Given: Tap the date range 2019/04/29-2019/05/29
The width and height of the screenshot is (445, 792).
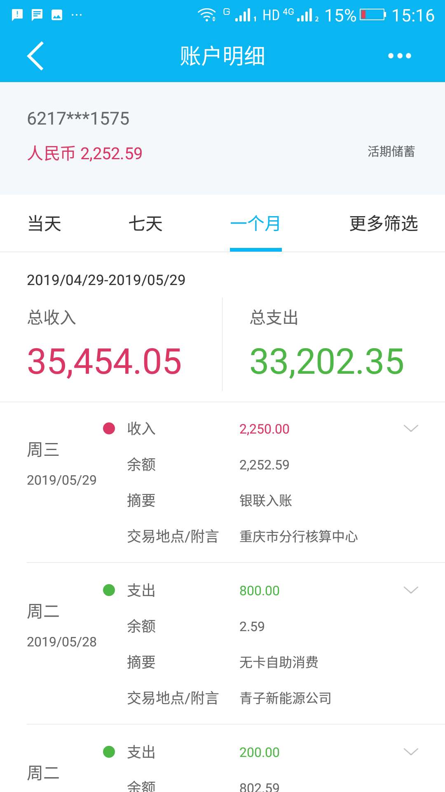Looking at the screenshot, I should click(x=106, y=280).
